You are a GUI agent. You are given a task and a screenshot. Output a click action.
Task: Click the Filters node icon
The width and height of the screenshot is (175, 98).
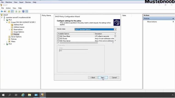tap(9, 41)
